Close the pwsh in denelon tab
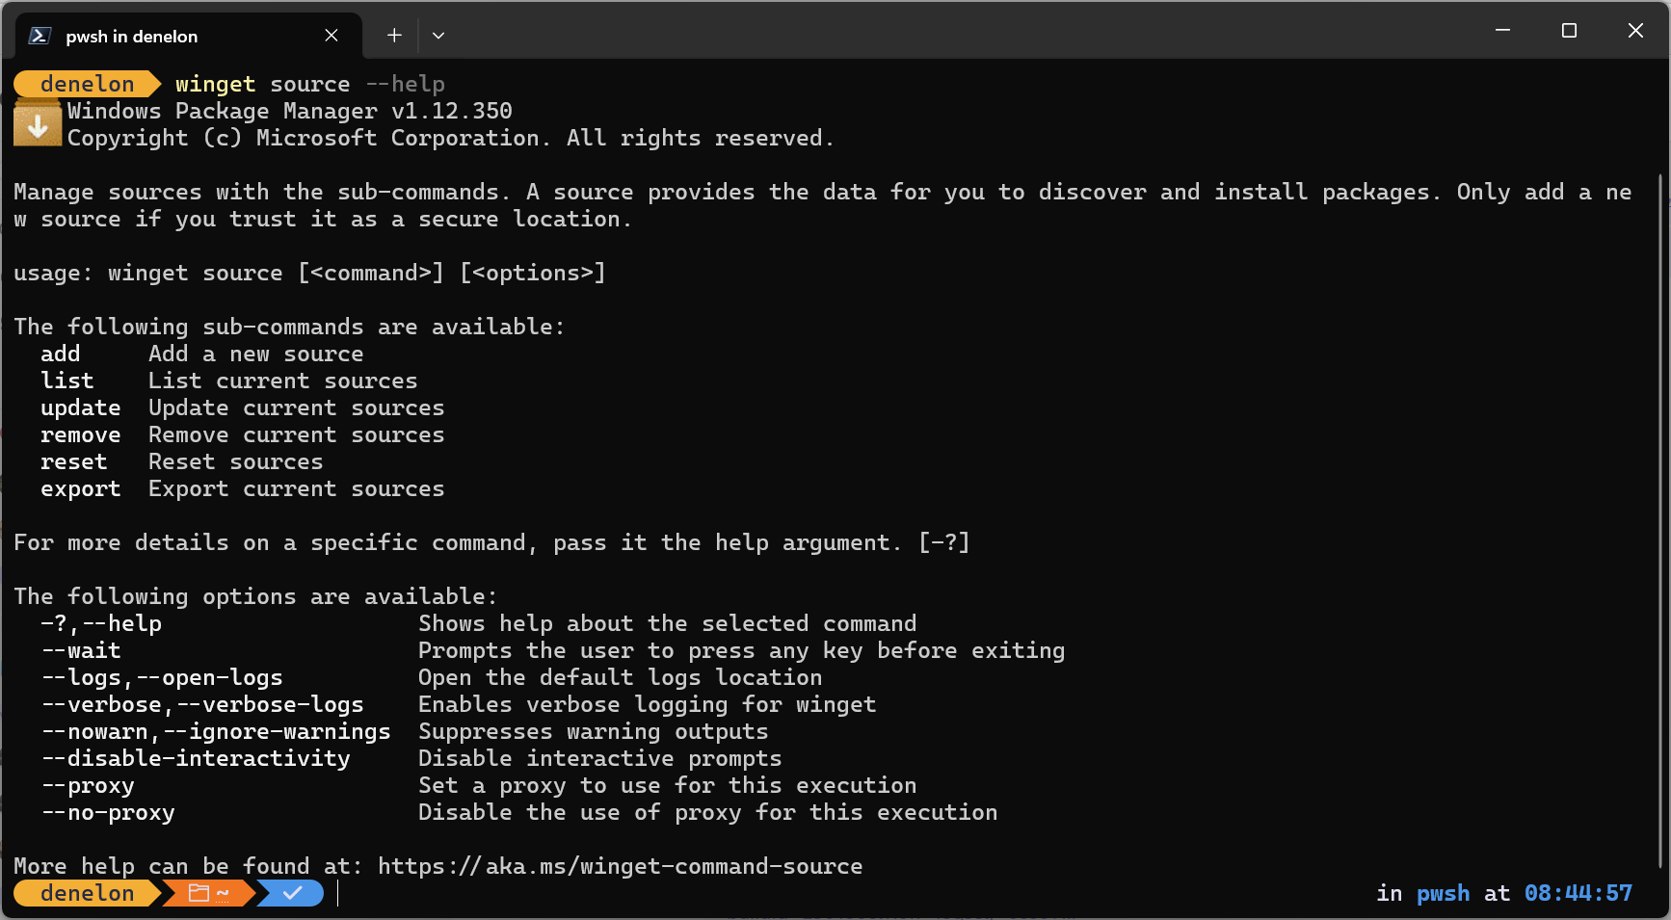 click(x=332, y=36)
